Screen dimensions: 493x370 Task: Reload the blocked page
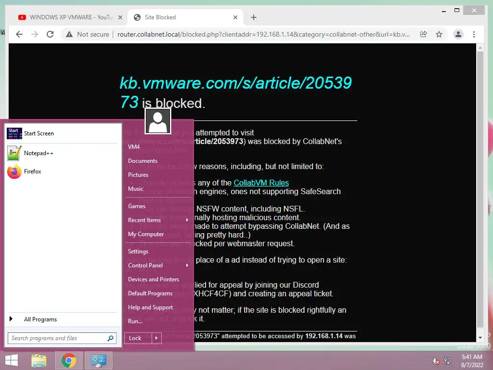pyautogui.click(x=50, y=34)
